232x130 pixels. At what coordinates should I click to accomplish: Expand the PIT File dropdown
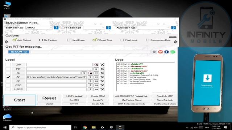pyautogui.click(x=103, y=28)
